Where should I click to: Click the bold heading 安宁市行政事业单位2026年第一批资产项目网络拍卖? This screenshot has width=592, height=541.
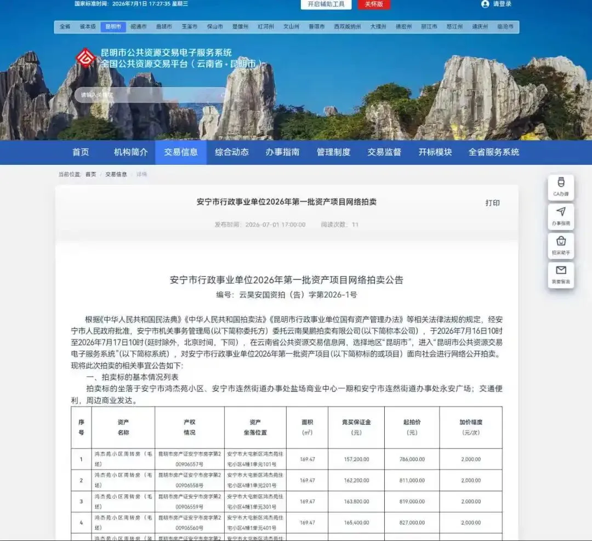coord(287,202)
